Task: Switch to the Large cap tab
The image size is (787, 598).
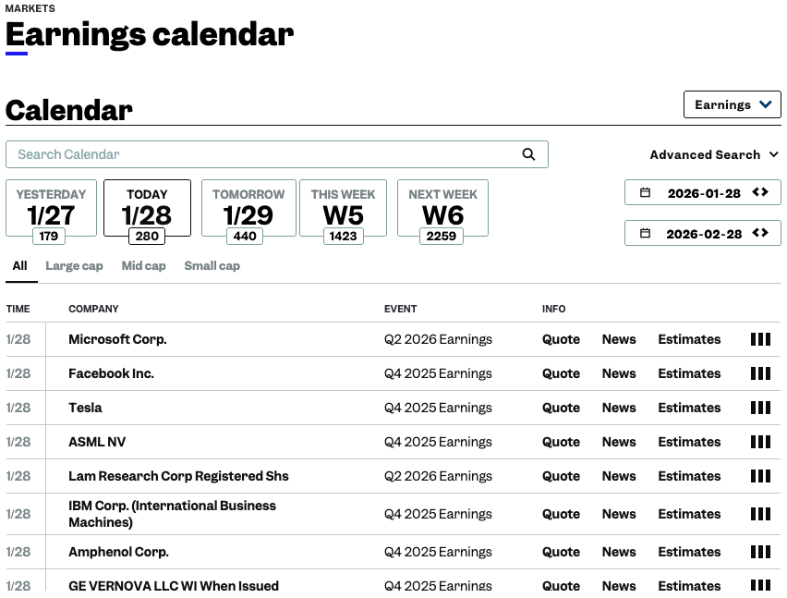Action: tap(74, 266)
